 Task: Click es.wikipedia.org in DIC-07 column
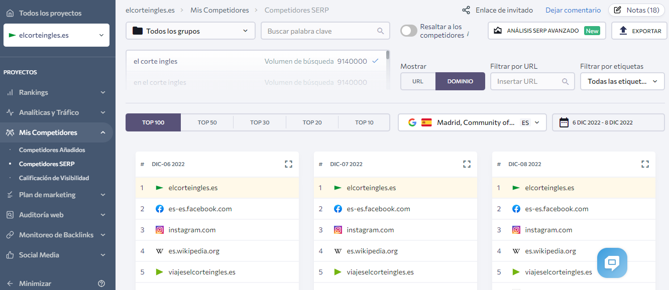pyautogui.click(x=372, y=251)
